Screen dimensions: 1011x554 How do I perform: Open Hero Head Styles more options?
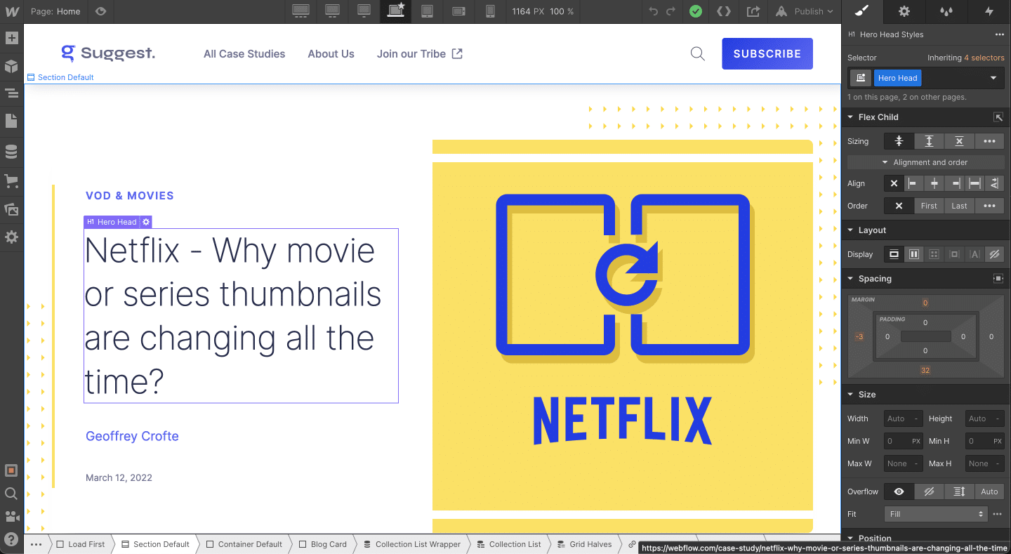[999, 34]
